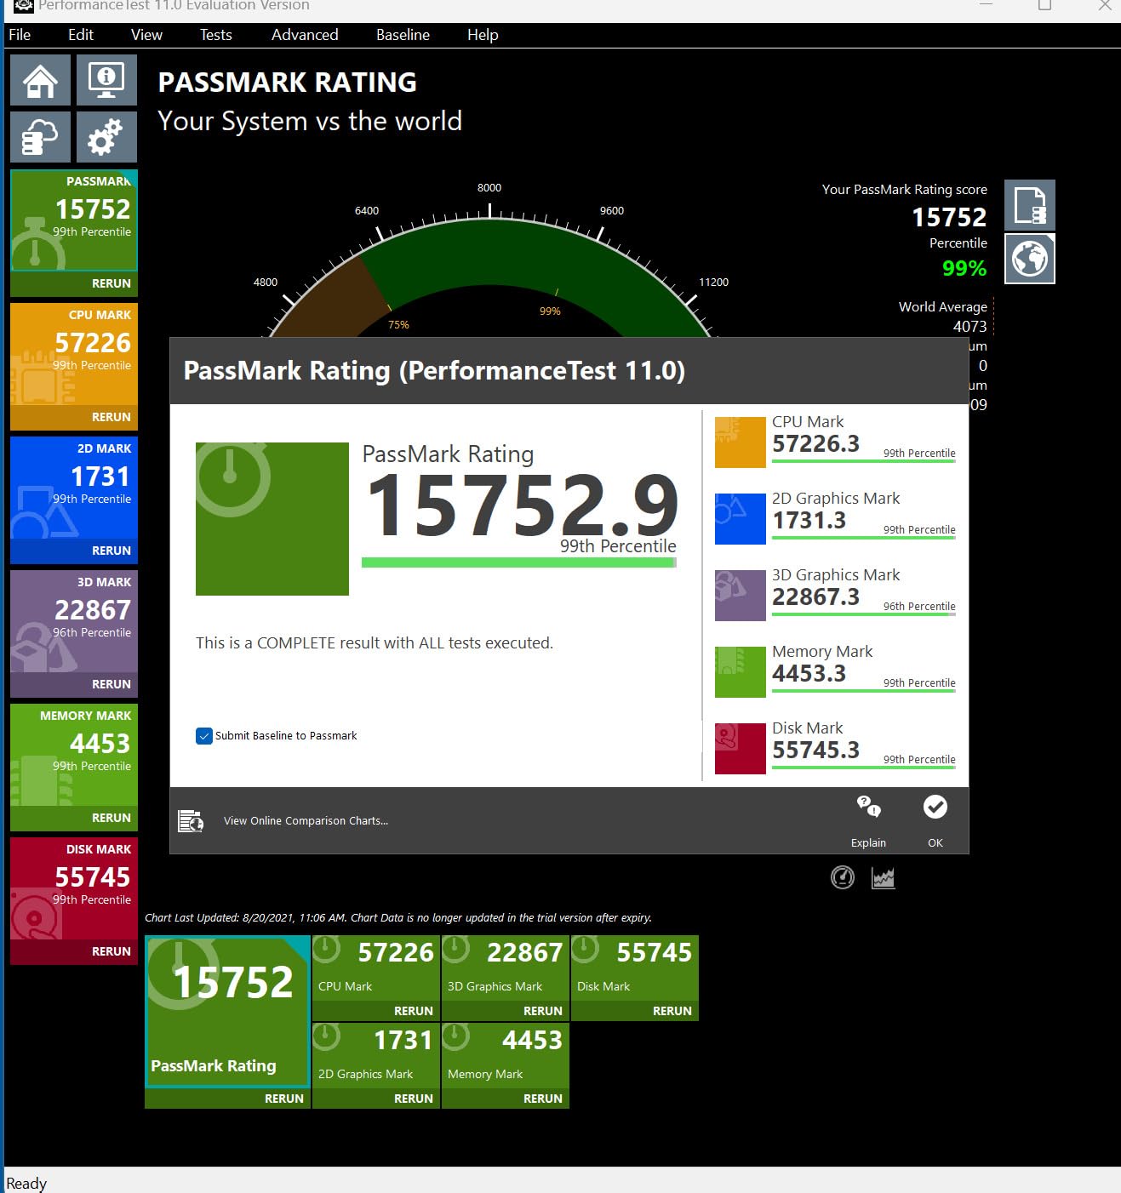Click the Explain icon in dialog
This screenshot has height=1193, width=1121.
click(x=868, y=819)
